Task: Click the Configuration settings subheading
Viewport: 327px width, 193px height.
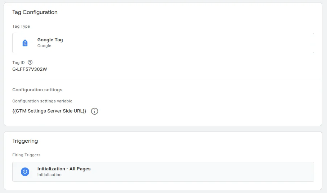Action: [37, 90]
